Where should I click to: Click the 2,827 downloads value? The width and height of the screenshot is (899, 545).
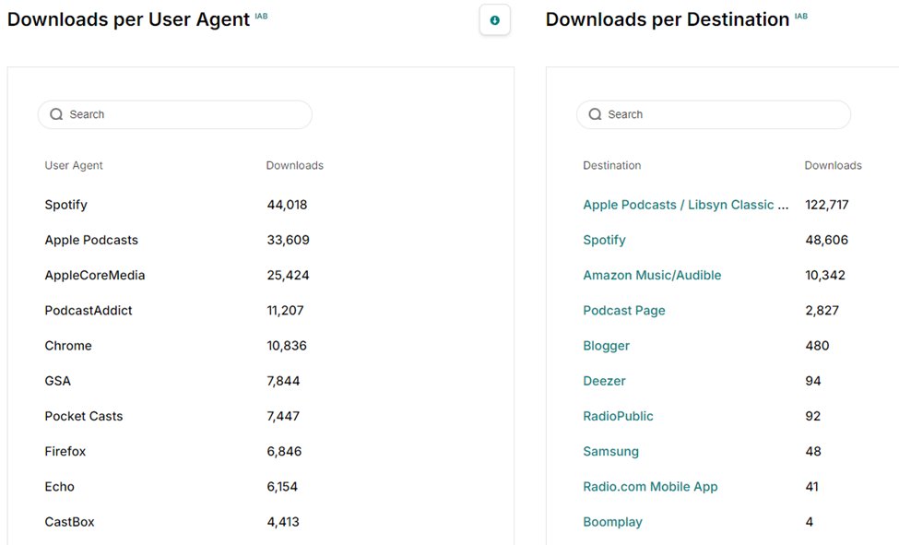point(822,311)
